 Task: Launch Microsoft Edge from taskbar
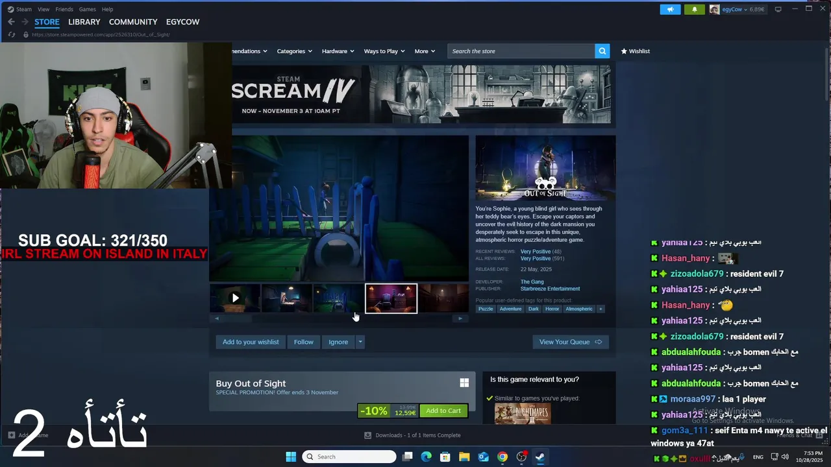point(426,457)
